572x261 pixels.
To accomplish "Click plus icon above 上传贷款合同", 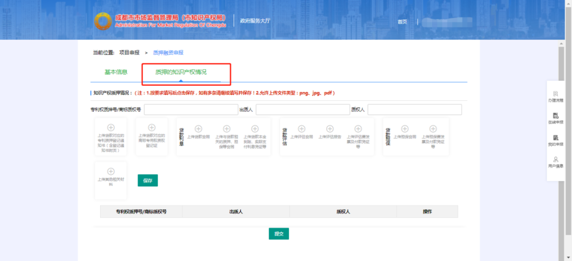I will pyautogui.click(x=199, y=129).
